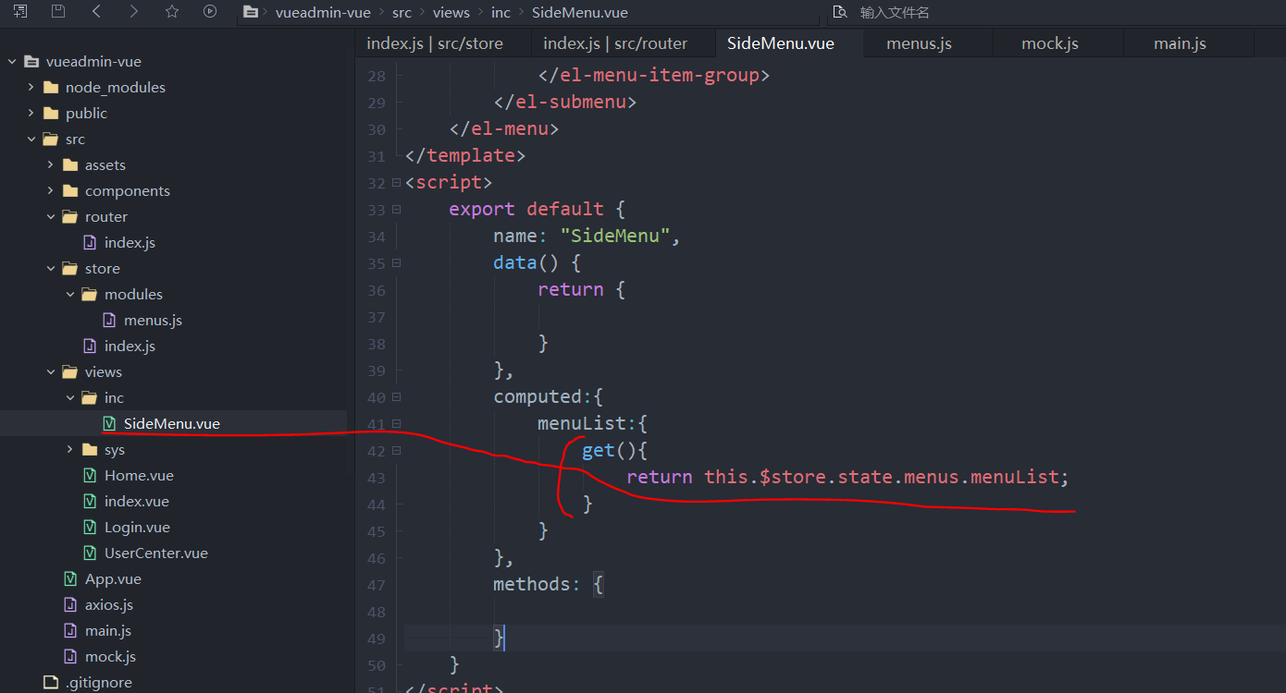Viewport: 1286px width, 693px height.
Task: Click the Vue file icon of Login.vue
Action: click(90, 528)
